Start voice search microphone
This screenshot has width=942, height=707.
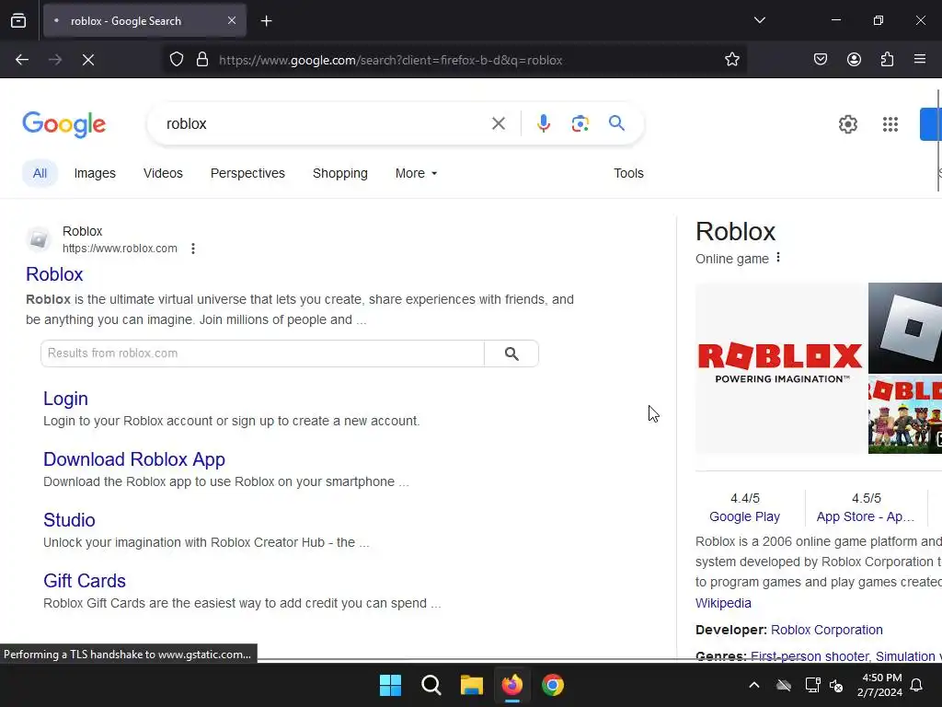543,124
